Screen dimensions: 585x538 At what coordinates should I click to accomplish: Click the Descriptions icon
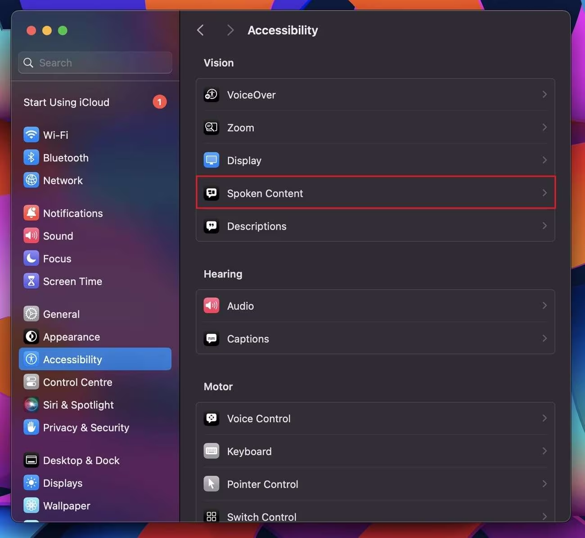point(211,226)
